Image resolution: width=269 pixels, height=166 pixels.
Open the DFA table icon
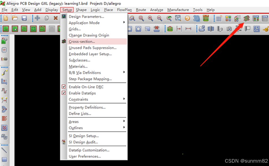click(265, 18)
